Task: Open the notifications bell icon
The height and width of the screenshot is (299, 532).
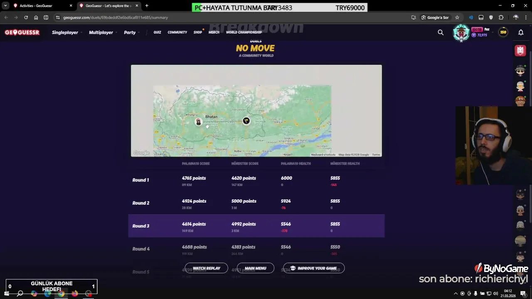Action: click(521, 32)
